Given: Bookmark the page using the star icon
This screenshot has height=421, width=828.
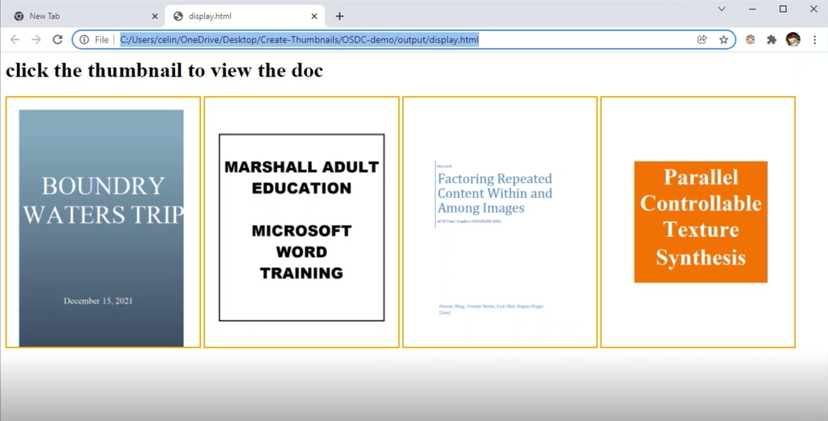Looking at the screenshot, I should tap(724, 40).
